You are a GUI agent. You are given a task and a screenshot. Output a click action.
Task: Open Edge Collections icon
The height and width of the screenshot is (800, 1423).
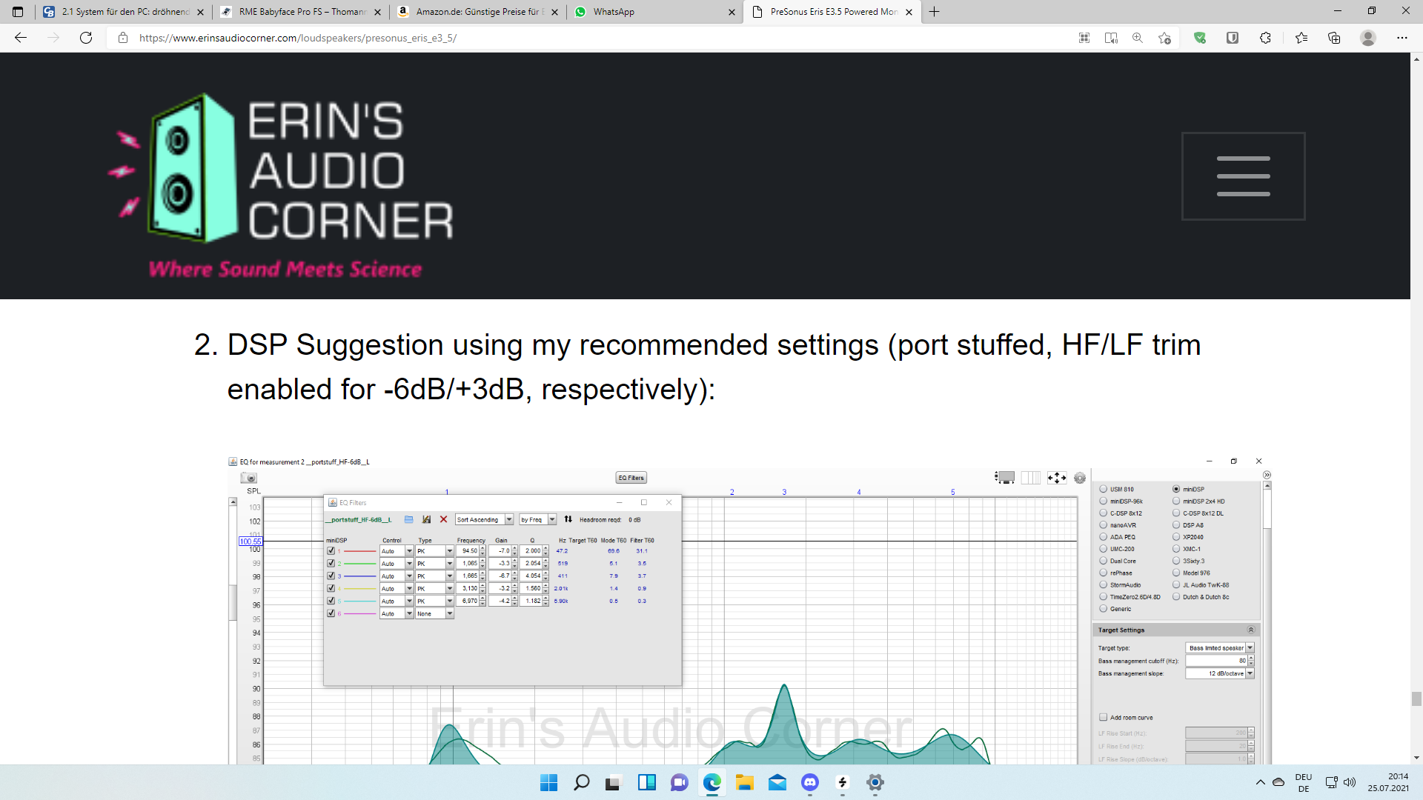click(x=1334, y=38)
